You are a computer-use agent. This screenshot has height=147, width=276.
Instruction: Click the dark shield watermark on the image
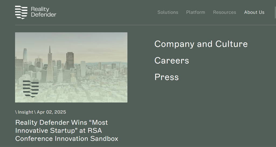tap(31, 89)
